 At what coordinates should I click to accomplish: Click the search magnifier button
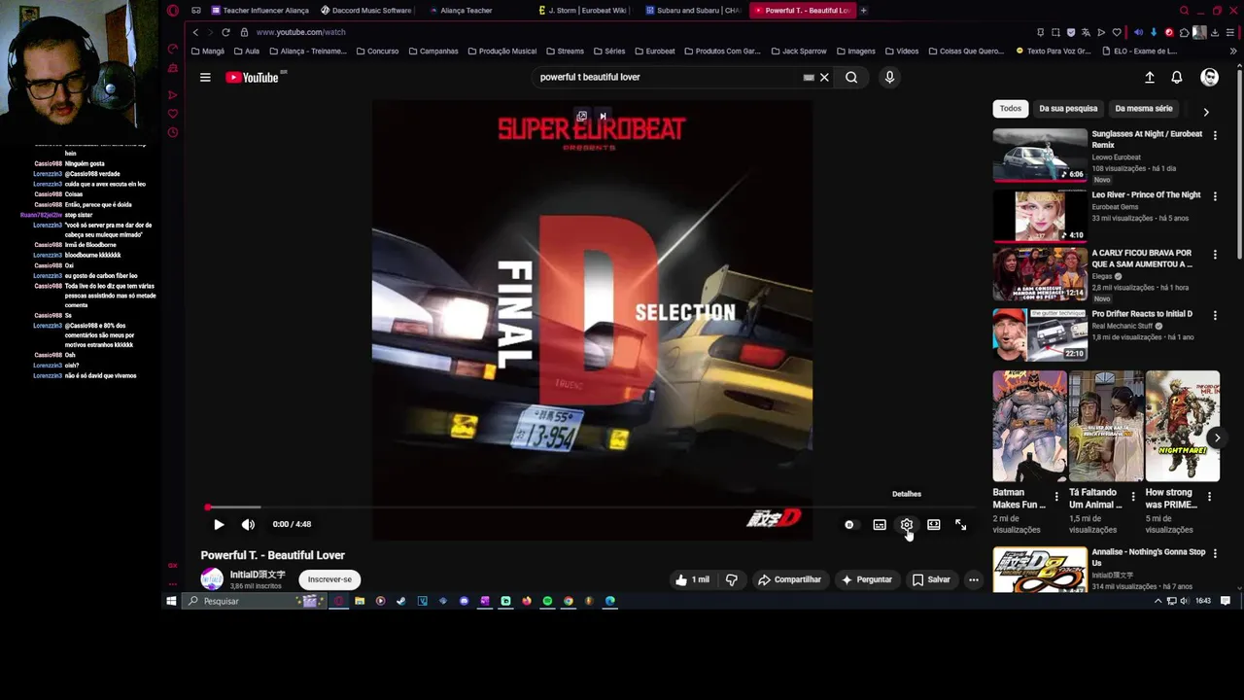tap(851, 77)
